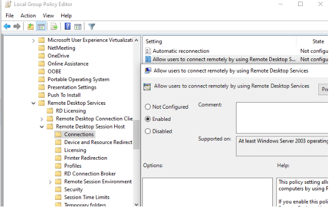332x211 pixels.
Task: Open the blue Help toolbar icon
Action: click(68, 27)
